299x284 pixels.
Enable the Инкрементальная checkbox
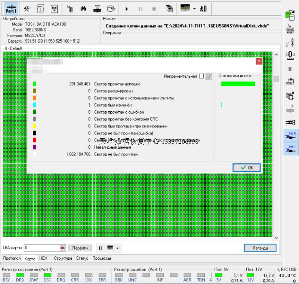click(201, 76)
